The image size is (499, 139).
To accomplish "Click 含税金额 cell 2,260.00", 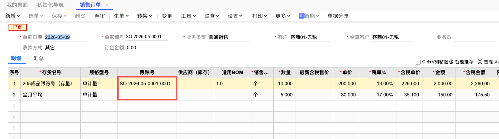I will click(x=474, y=84).
